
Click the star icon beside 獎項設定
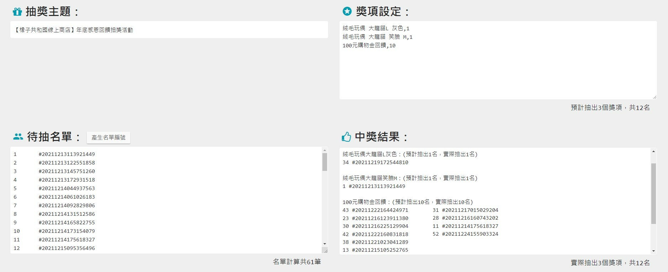(x=347, y=11)
